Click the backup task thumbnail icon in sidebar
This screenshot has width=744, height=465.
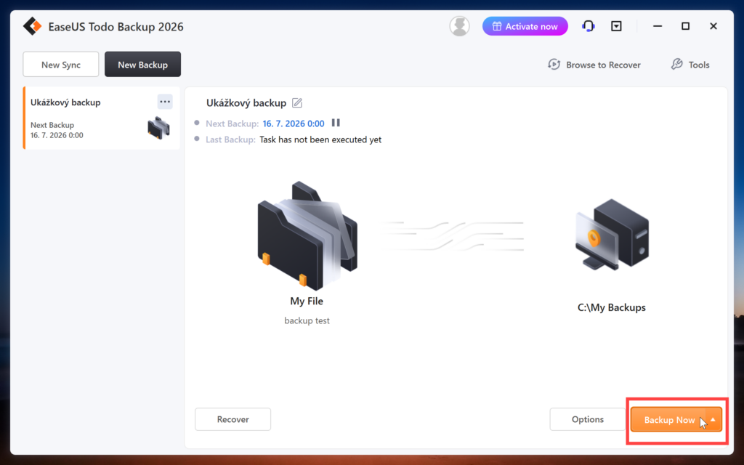[158, 128]
